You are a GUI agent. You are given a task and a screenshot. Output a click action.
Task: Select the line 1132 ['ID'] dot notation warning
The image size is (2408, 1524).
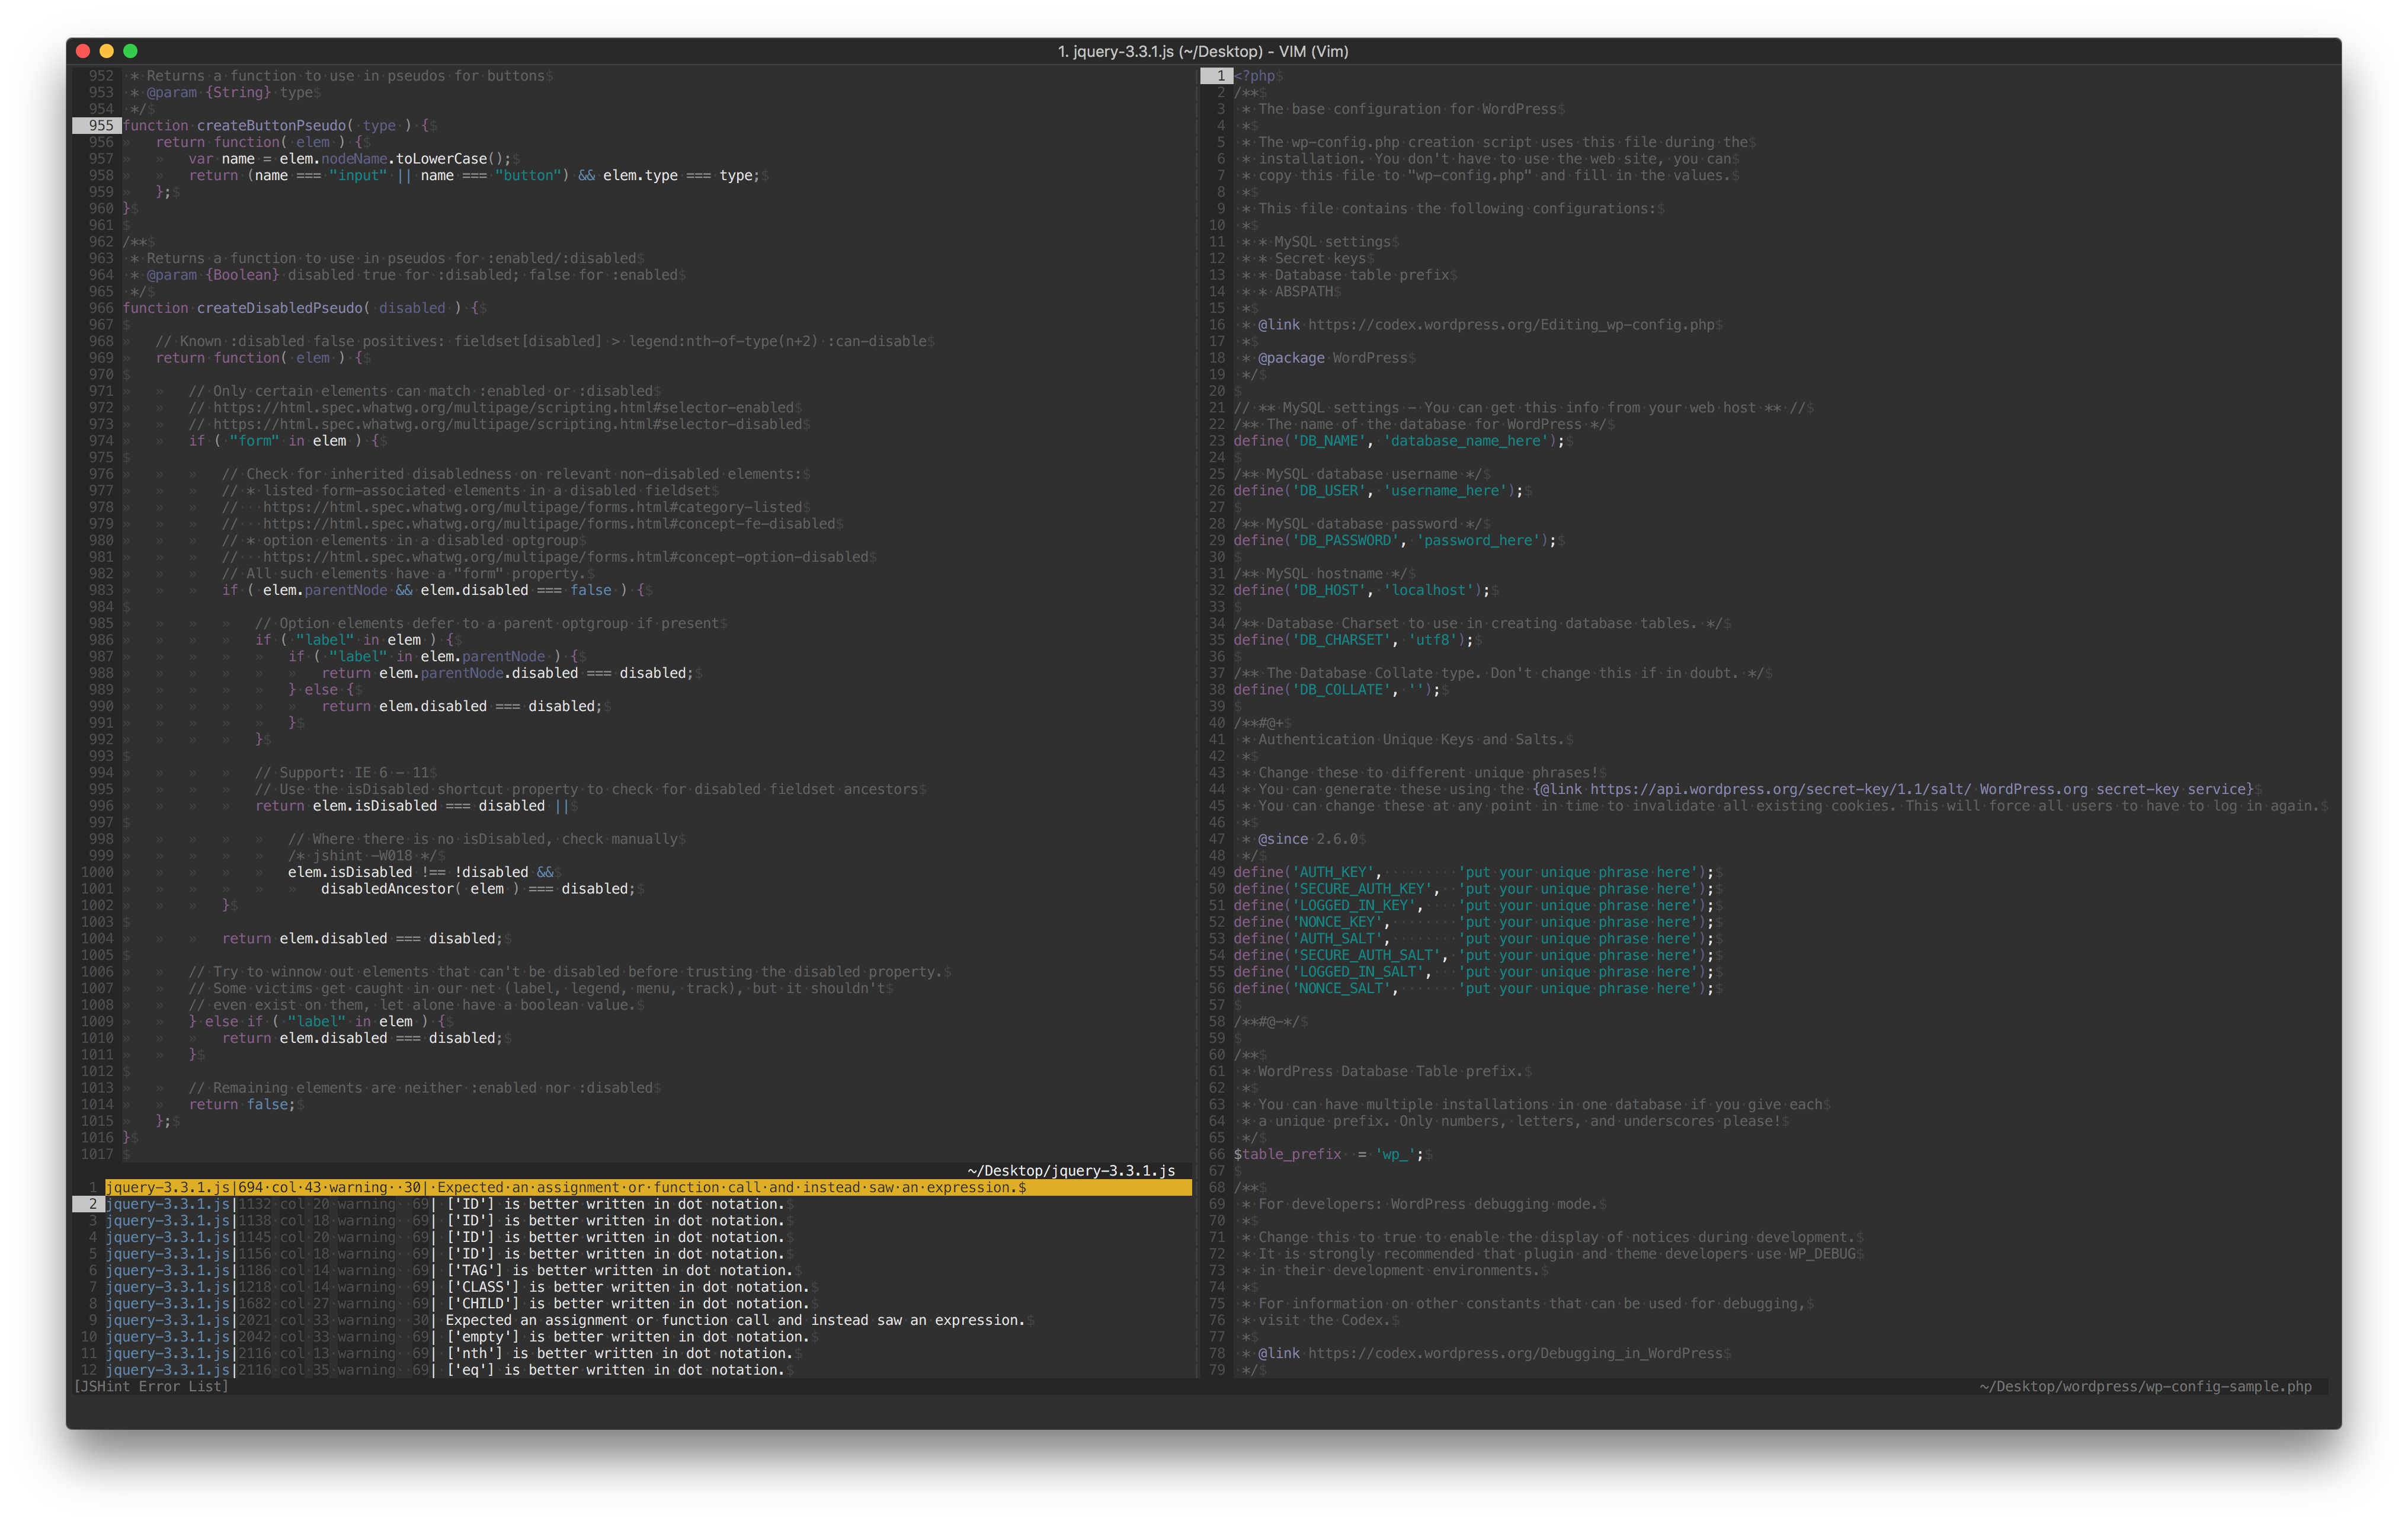[x=448, y=1204]
